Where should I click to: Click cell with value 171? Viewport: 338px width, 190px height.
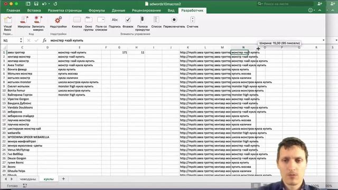click(119, 52)
